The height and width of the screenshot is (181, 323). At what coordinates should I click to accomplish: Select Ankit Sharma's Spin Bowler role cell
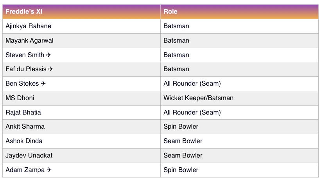pyautogui.click(x=239, y=127)
